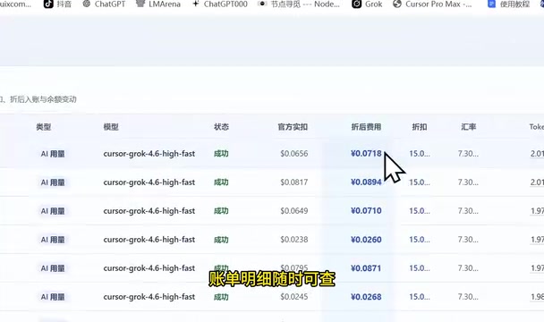Image resolution: width=544 pixels, height=322 pixels.
Task: Click 成功 status in the ¥0.0268 row
Action: [221, 297]
